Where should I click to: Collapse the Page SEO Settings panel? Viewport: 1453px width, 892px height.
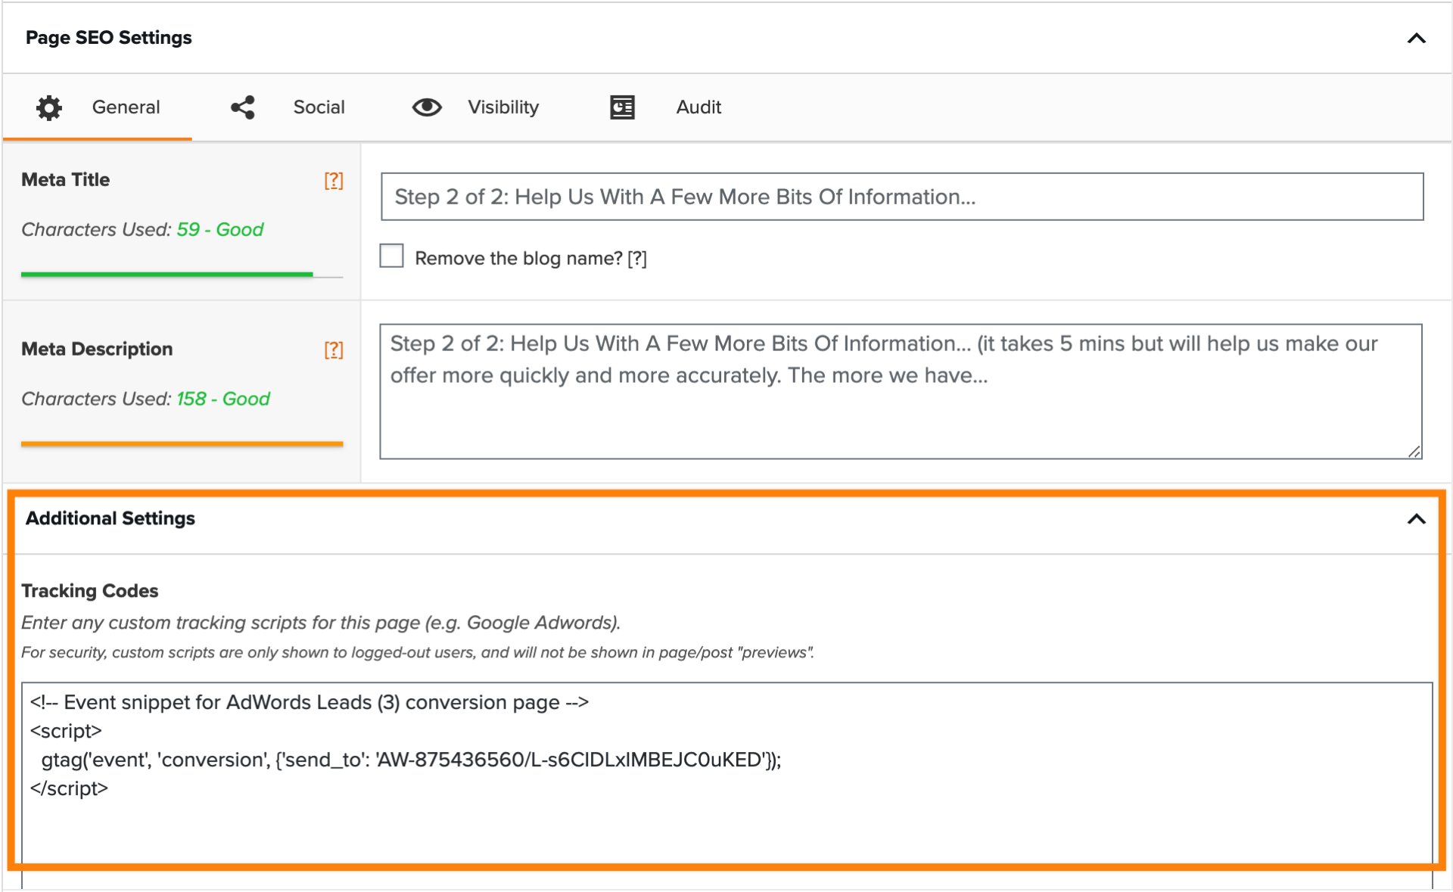[1416, 38]
